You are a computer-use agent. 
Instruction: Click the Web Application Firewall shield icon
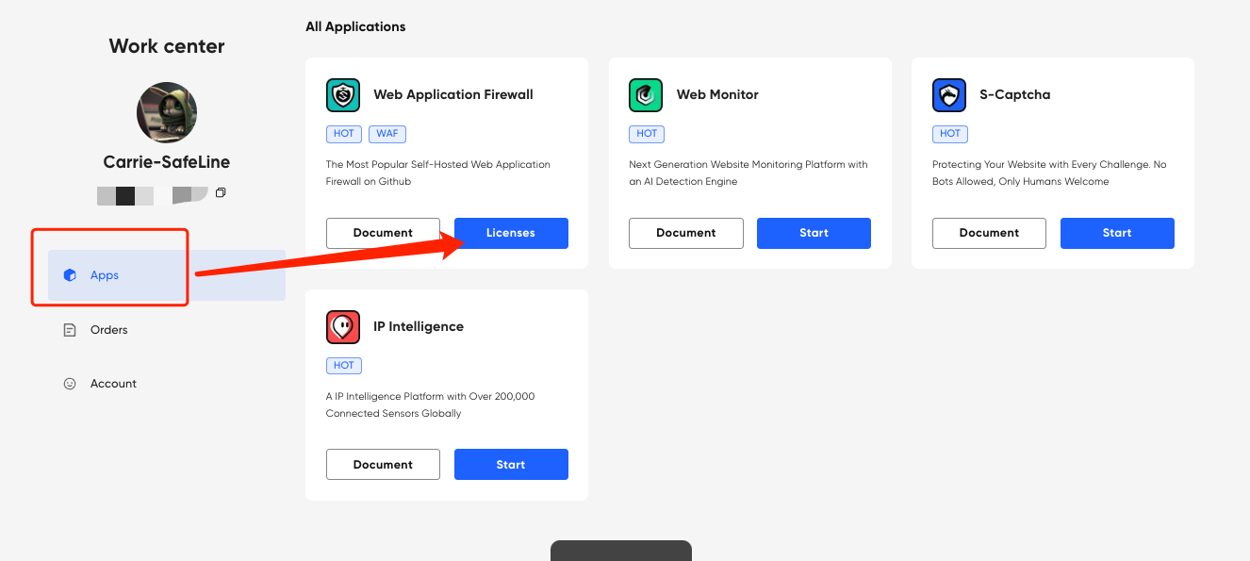pyautogui.click(x=343, y=95)
